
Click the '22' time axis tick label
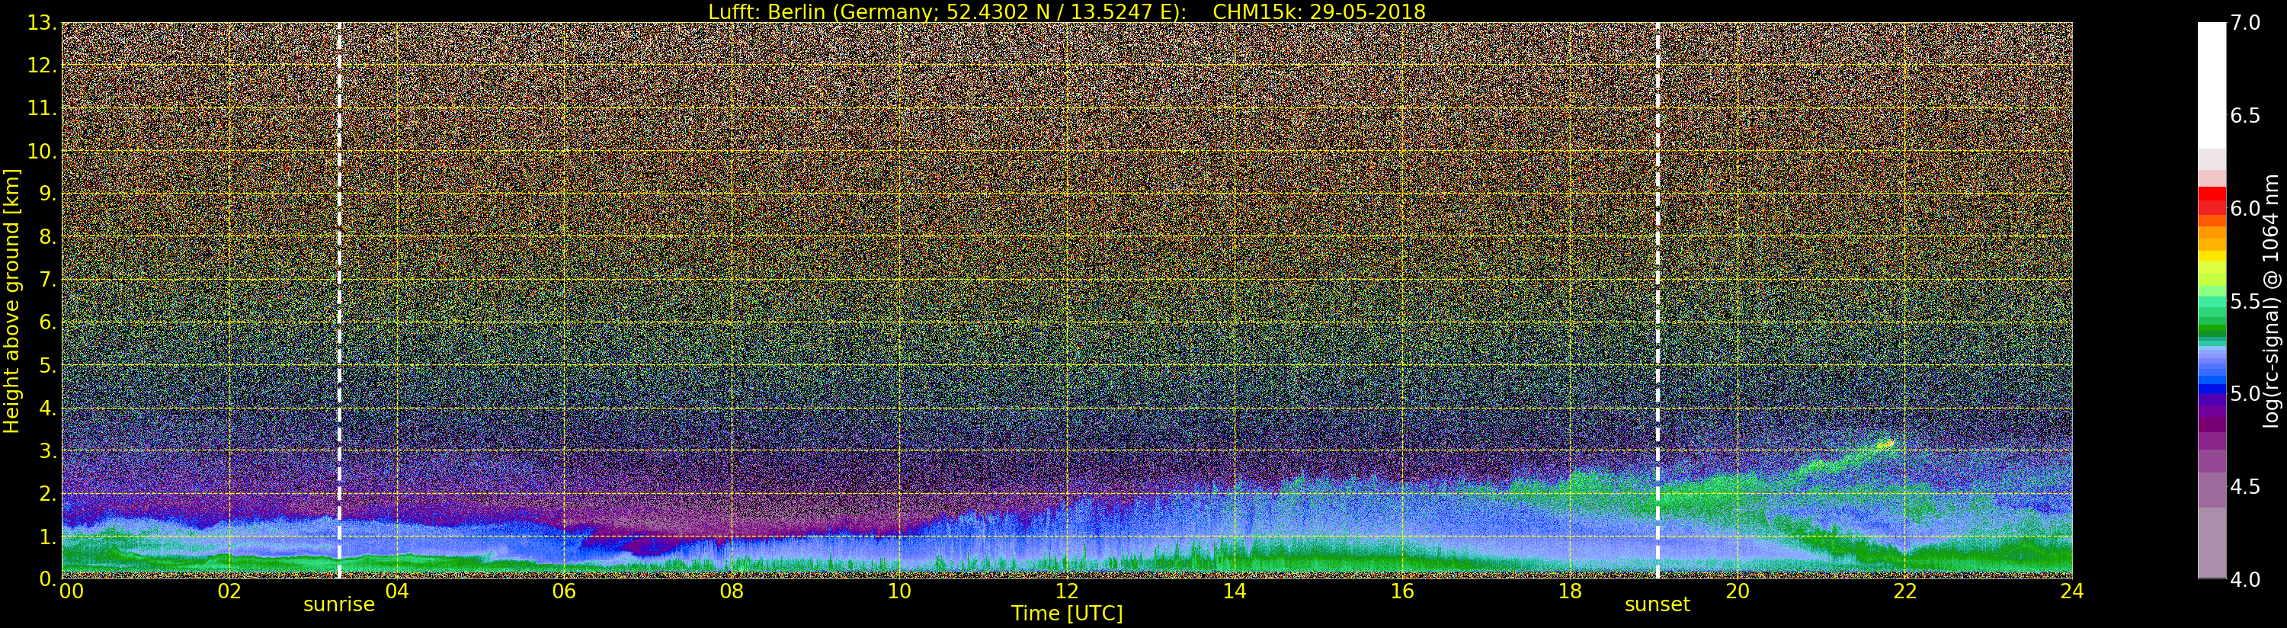1904,591
